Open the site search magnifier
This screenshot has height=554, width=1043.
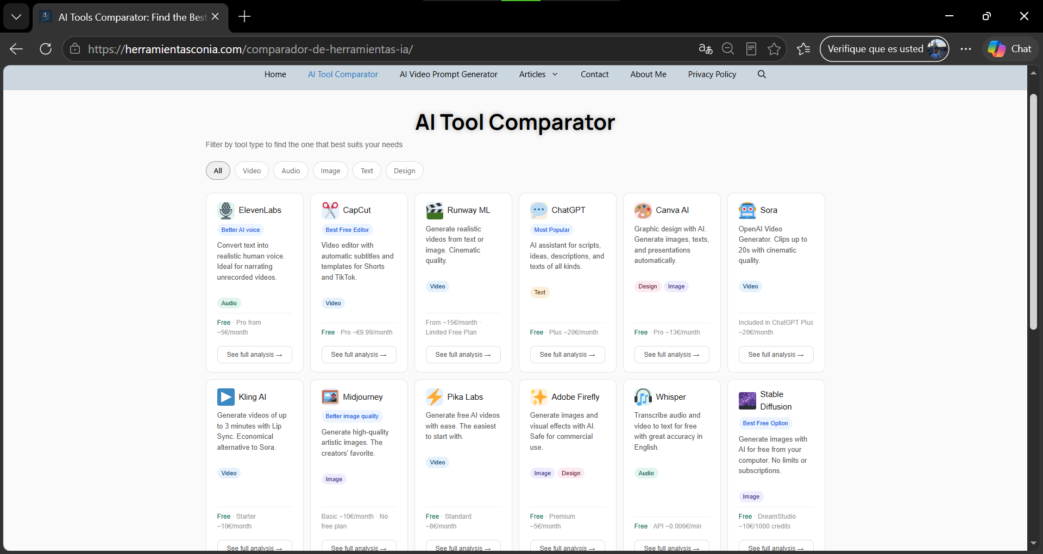[x=762, y=74]
